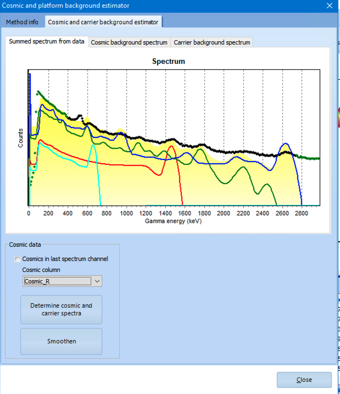
Task: Select Cosmic and carrier background estimator tab
Action: (103, 22)
